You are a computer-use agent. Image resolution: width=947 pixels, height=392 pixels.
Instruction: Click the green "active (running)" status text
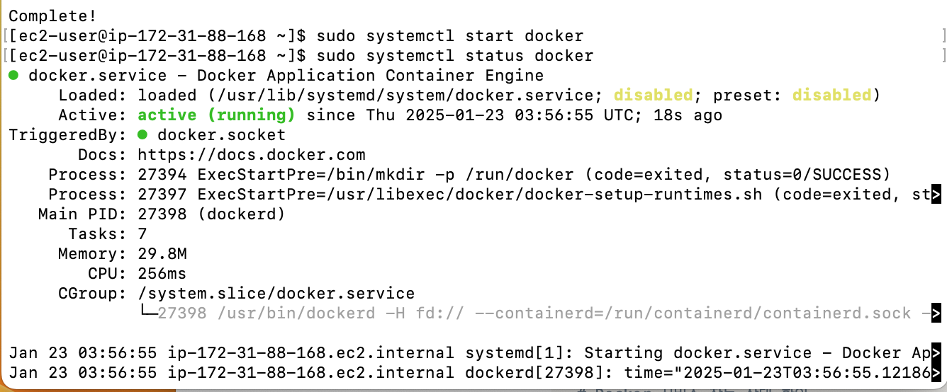pyautogui.click(x=216, y=115)
